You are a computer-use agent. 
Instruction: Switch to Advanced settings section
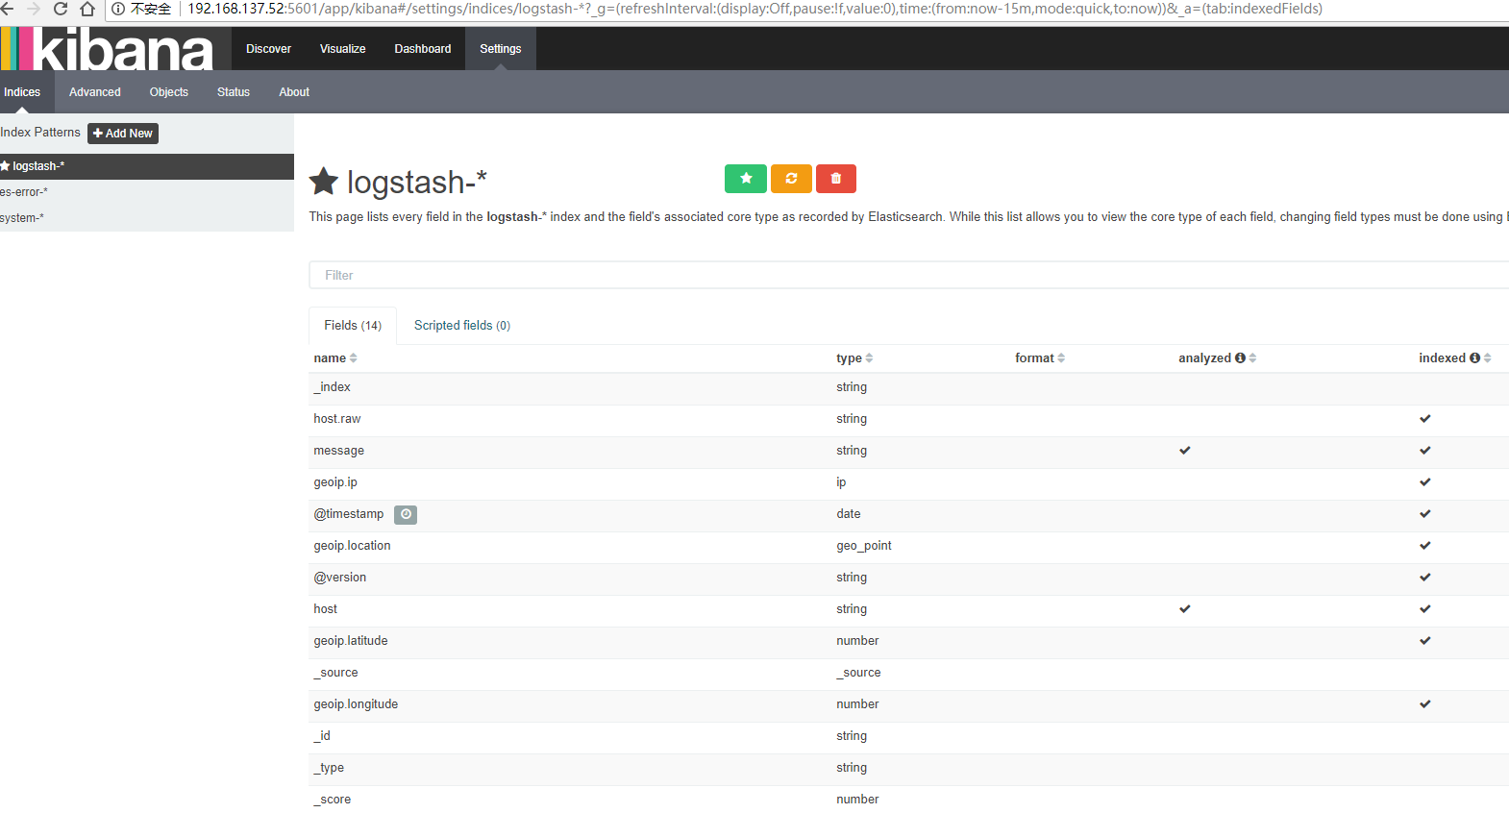coord(95,92)
